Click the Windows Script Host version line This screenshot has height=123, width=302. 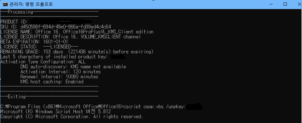click(56, 111)
